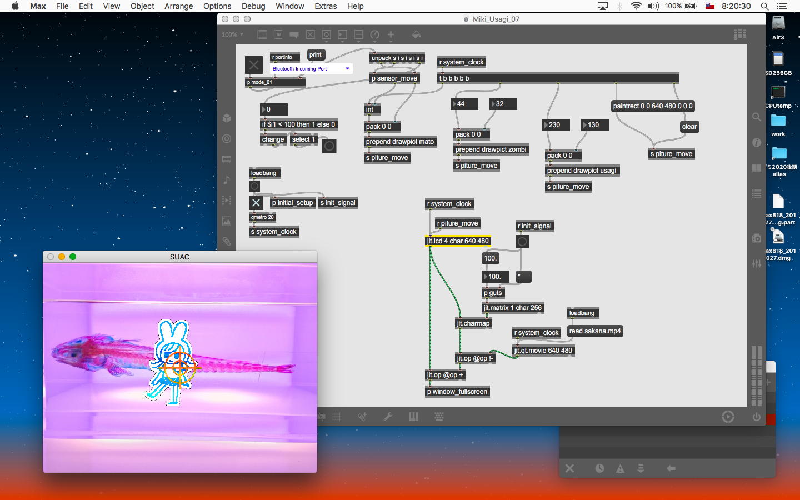Screen dimensions: 800x500
Task: Click the number box showing 230
Action: [x=557, y=125]
